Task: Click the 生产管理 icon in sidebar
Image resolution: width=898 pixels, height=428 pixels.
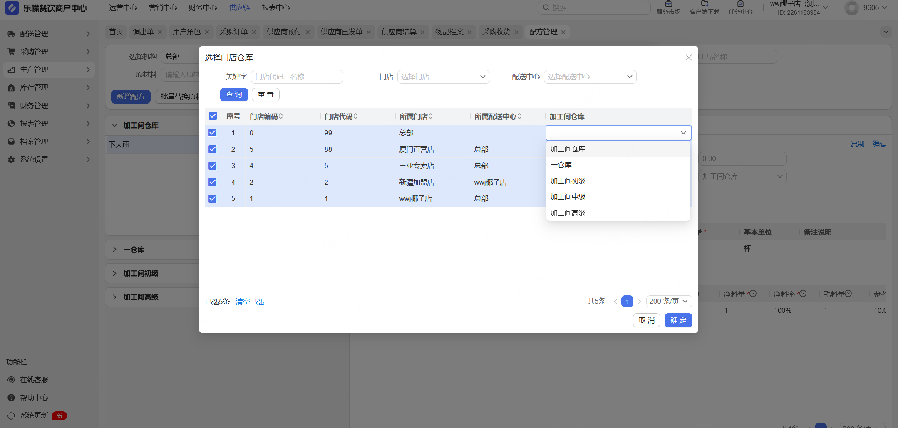Action: pos(11,69)
